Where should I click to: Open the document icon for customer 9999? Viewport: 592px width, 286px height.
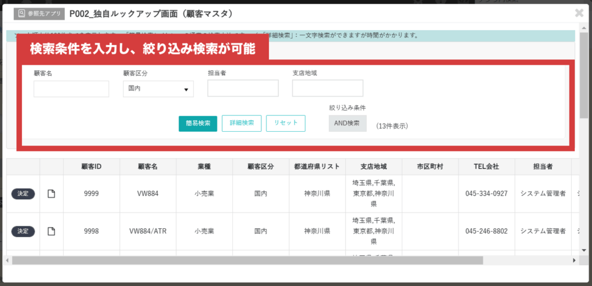pos(51,194)
